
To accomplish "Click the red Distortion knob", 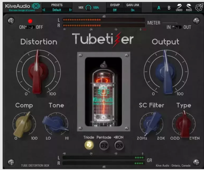I will click(x=39, y=72).
